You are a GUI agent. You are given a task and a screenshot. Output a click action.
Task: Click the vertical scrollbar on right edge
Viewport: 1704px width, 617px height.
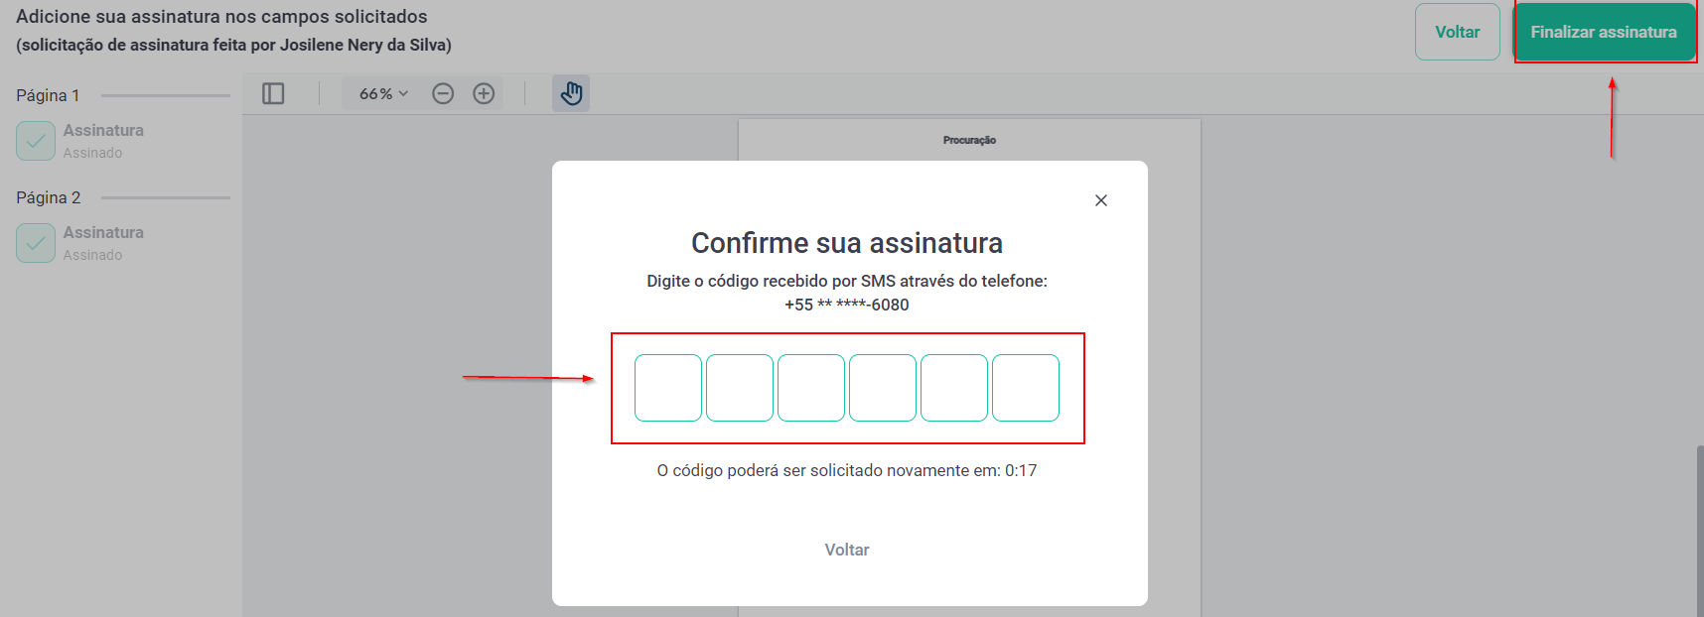click(1699, 526)
